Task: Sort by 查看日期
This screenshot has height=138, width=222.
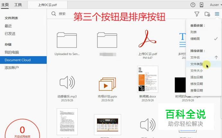Action: coord(197,90)
